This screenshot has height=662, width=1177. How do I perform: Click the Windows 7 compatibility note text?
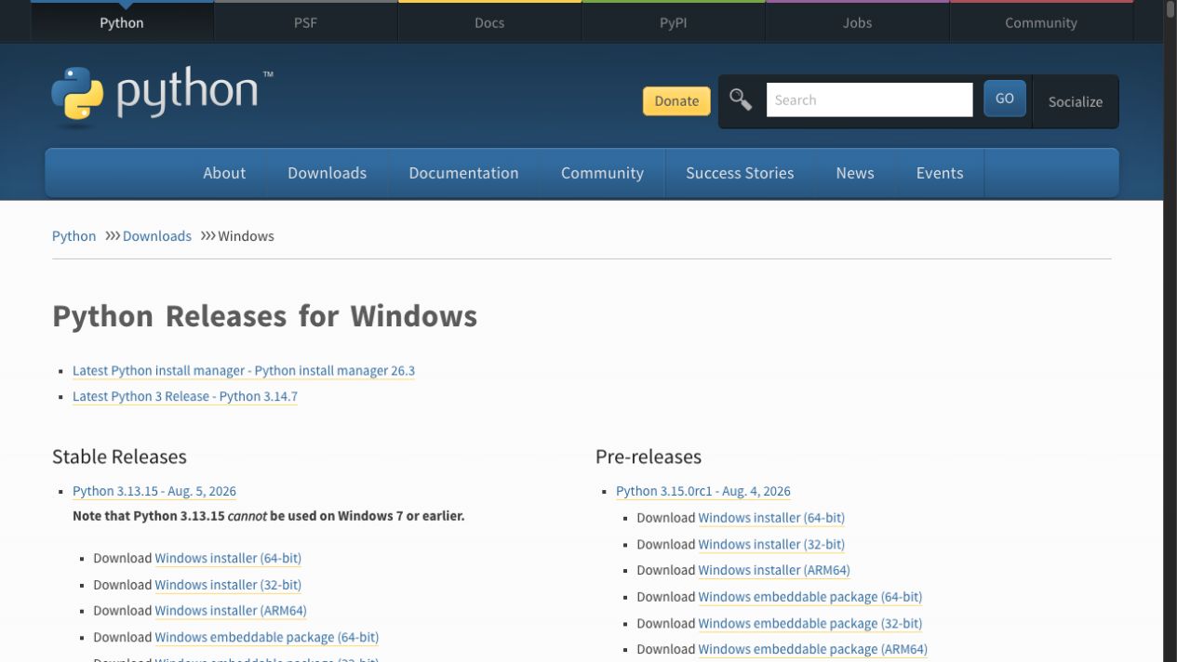[x=268, y=515]
